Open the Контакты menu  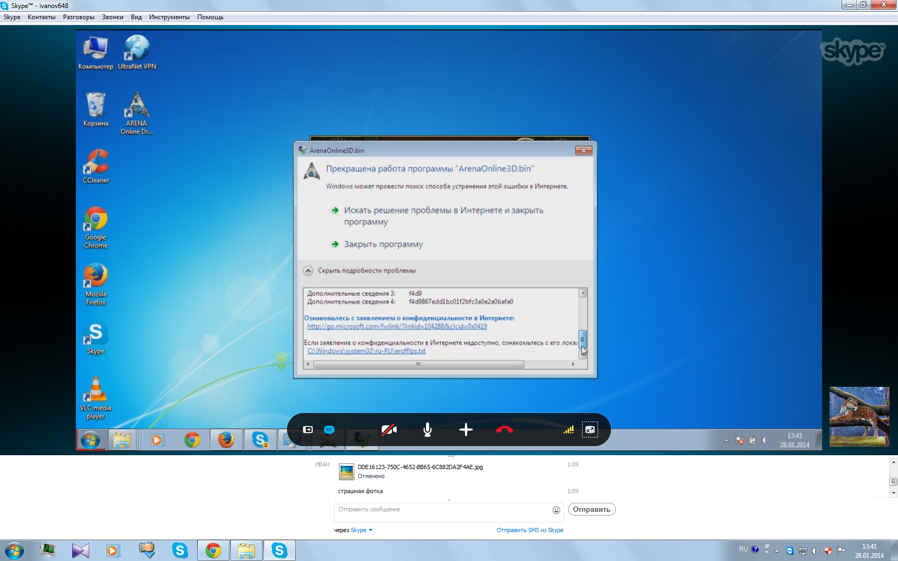[x=42, y=17]
